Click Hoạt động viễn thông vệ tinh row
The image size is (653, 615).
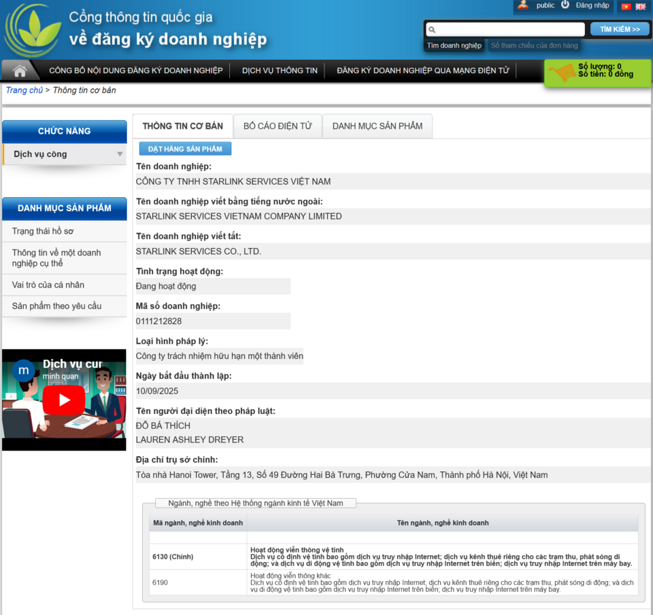(442, 557)
